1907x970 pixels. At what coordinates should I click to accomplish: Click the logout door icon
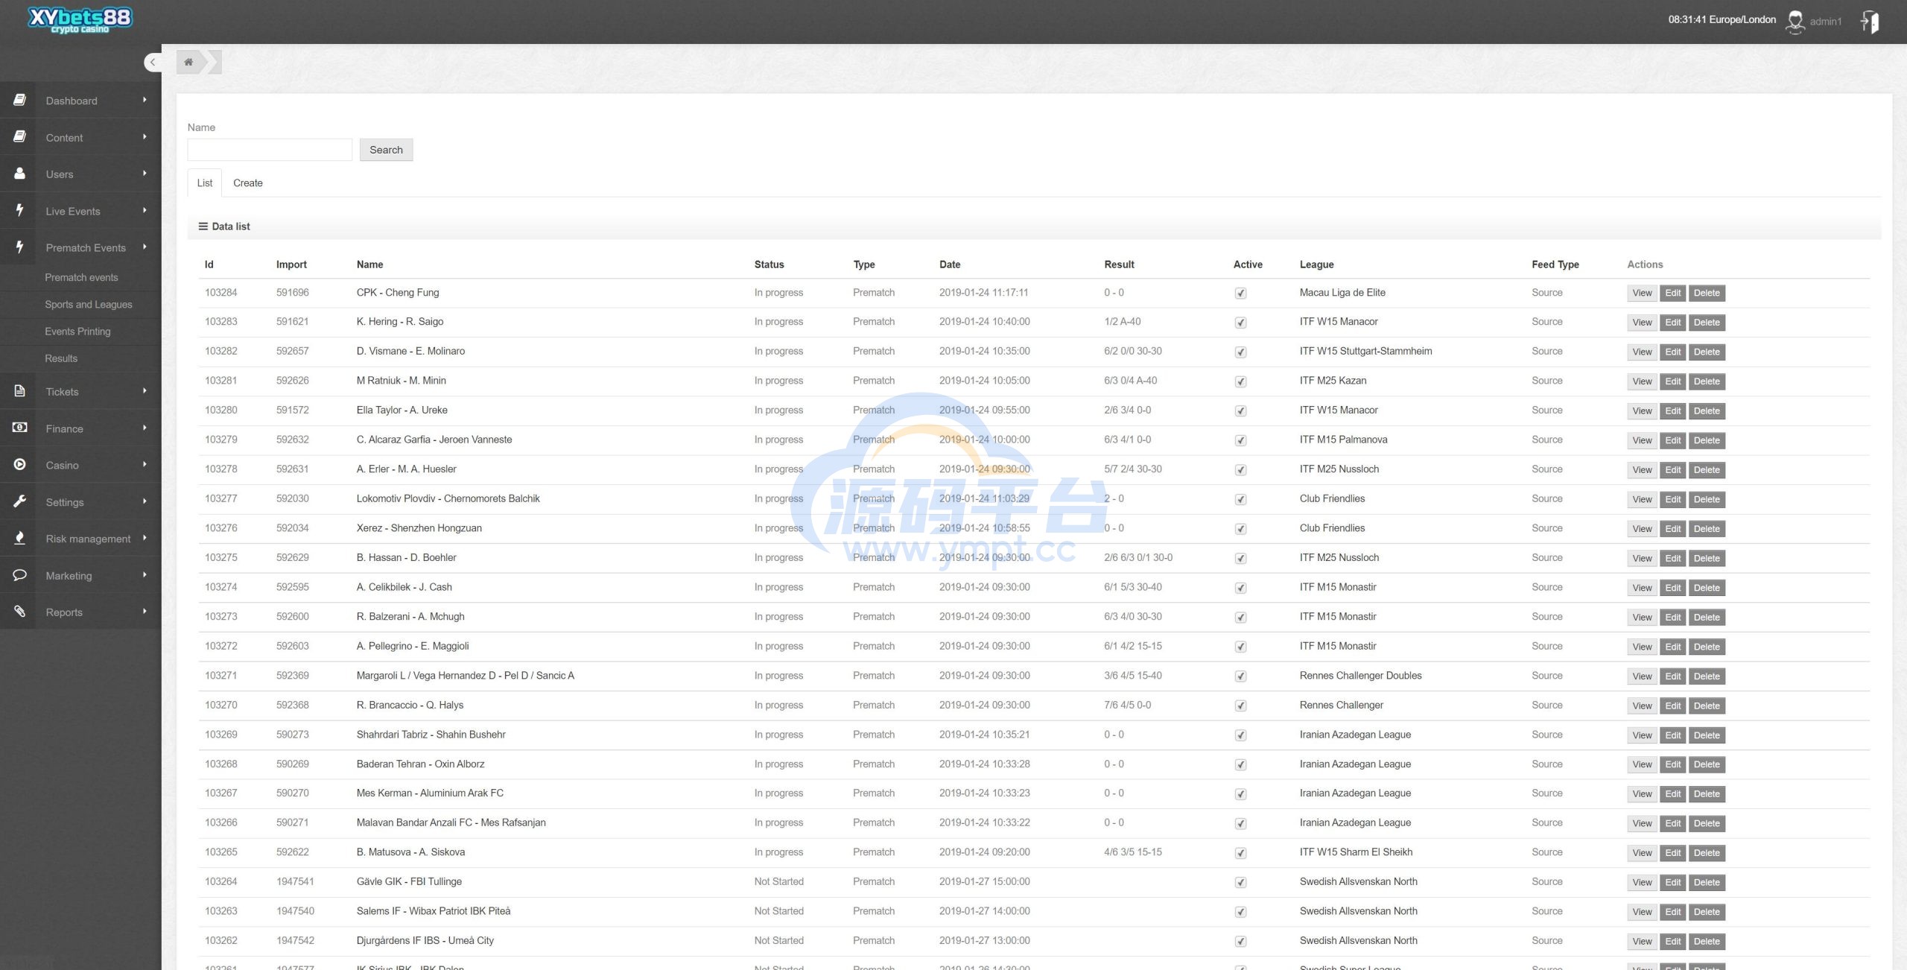pyautogui.click(x=1870, y=22)
